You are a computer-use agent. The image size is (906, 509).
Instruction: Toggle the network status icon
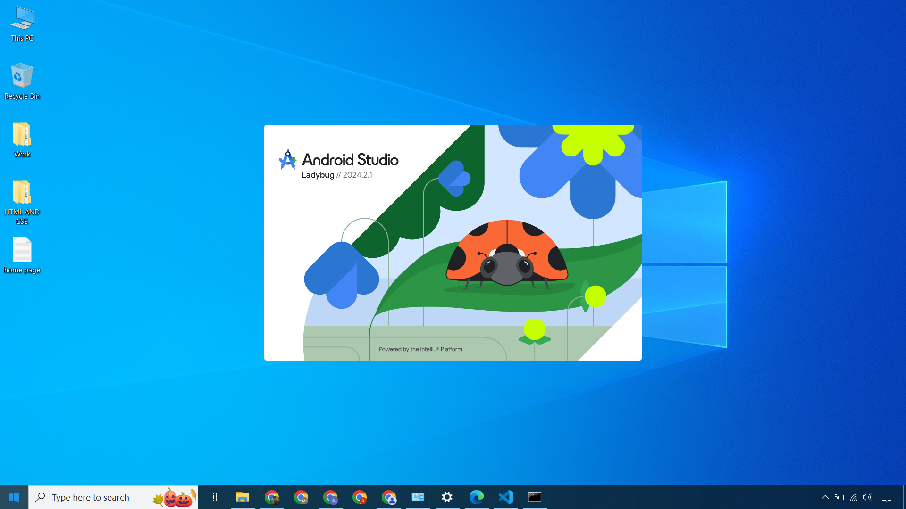[855, 497]
